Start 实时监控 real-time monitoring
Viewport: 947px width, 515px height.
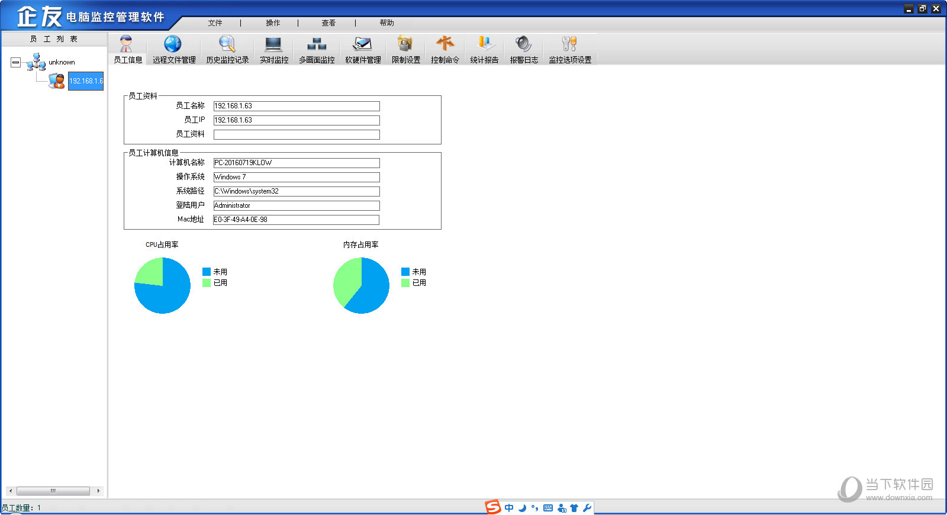[x=274, y=50]
